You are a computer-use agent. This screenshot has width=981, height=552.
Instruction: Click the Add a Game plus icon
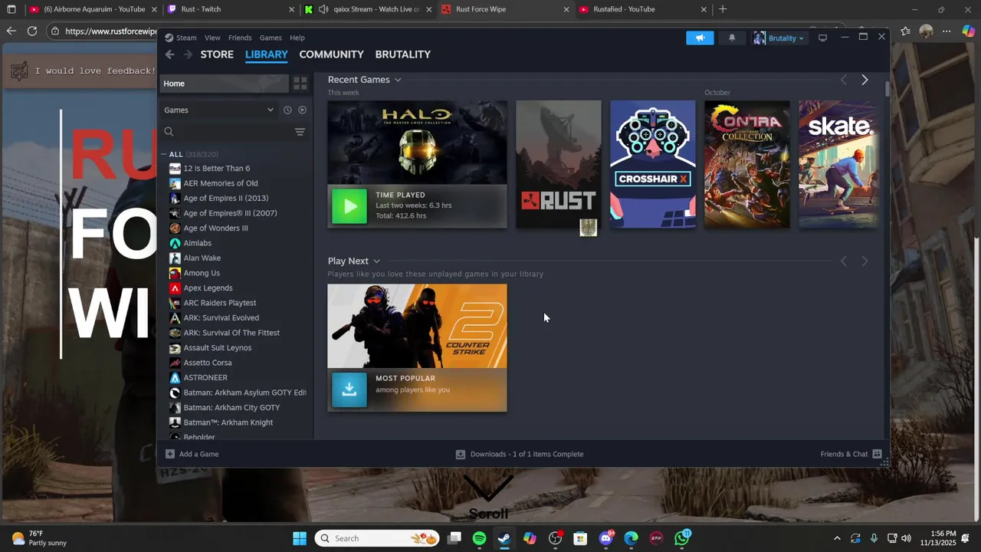(x=170, y=454)
